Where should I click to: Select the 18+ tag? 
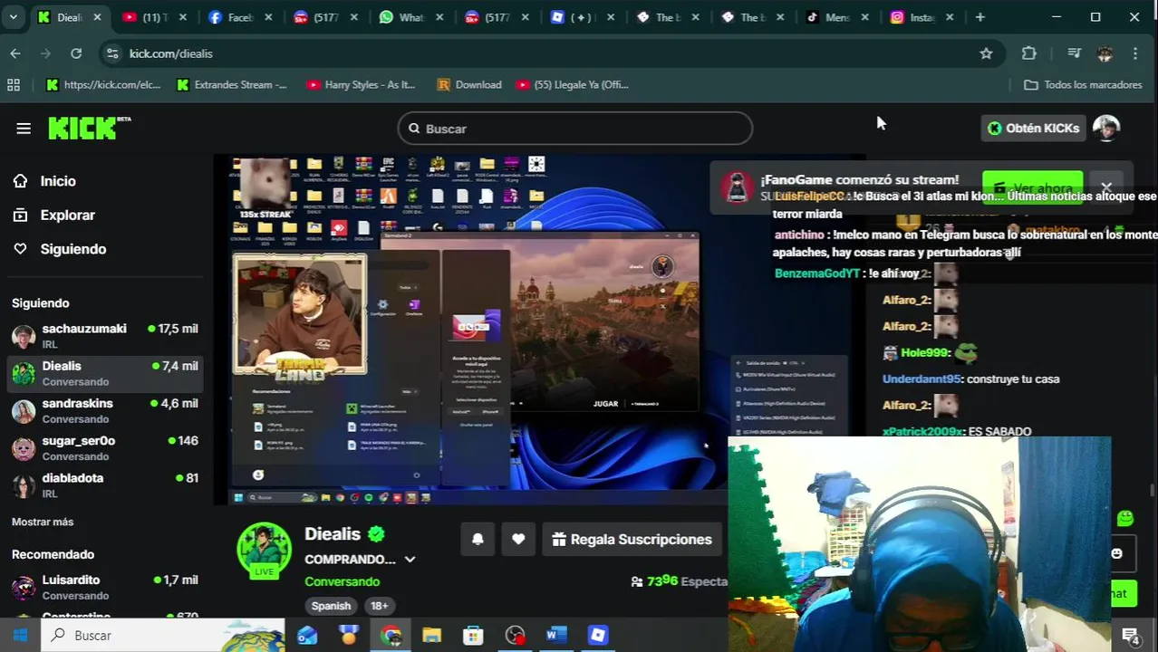click(379, 606)
